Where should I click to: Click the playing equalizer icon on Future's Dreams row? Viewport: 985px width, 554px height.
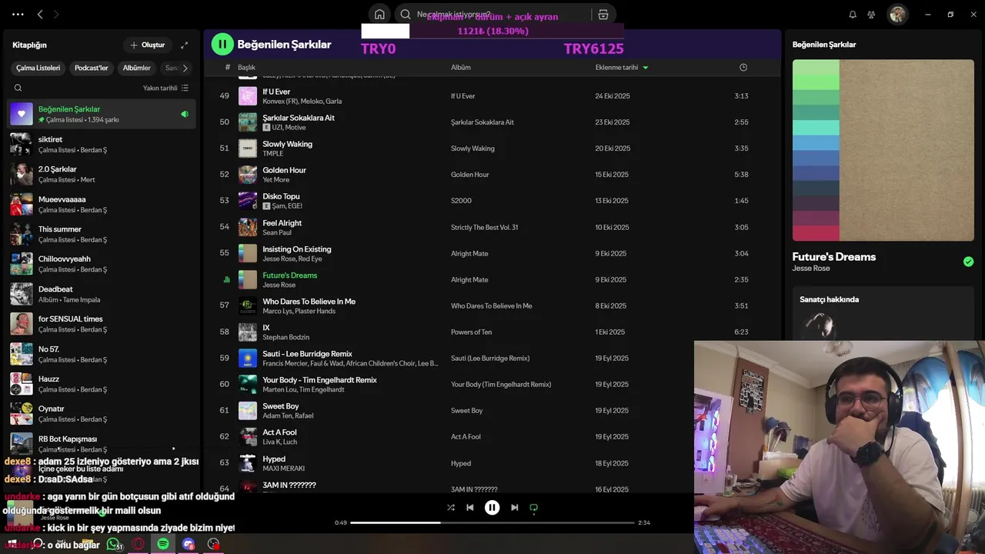click(x=225, y=280)
